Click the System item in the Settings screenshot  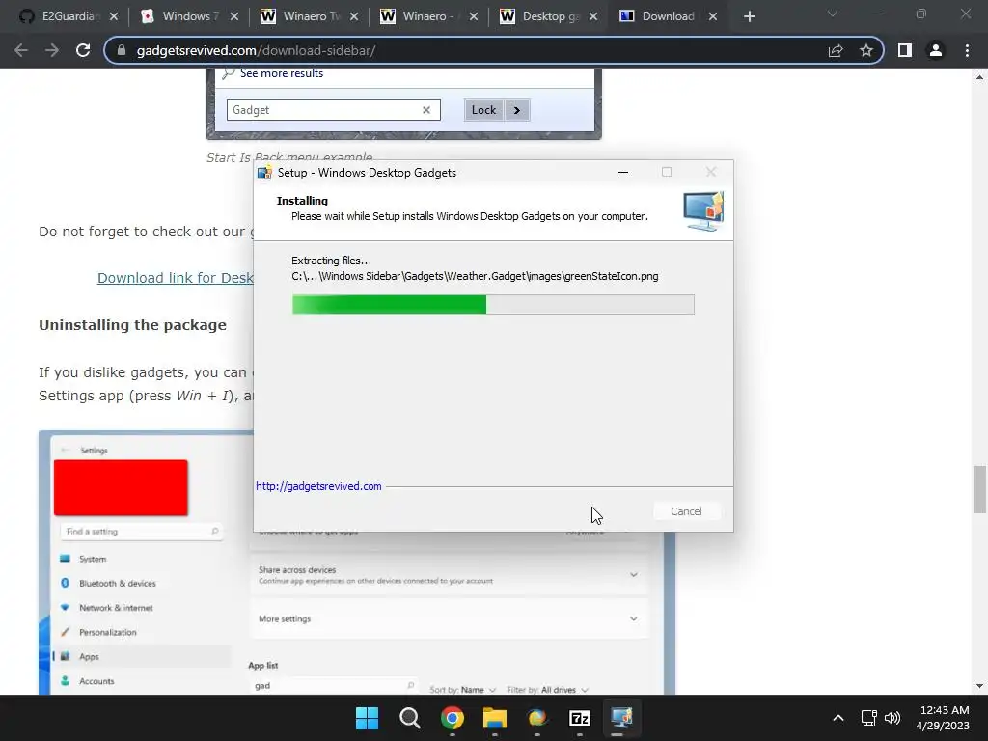coord(93,559)
